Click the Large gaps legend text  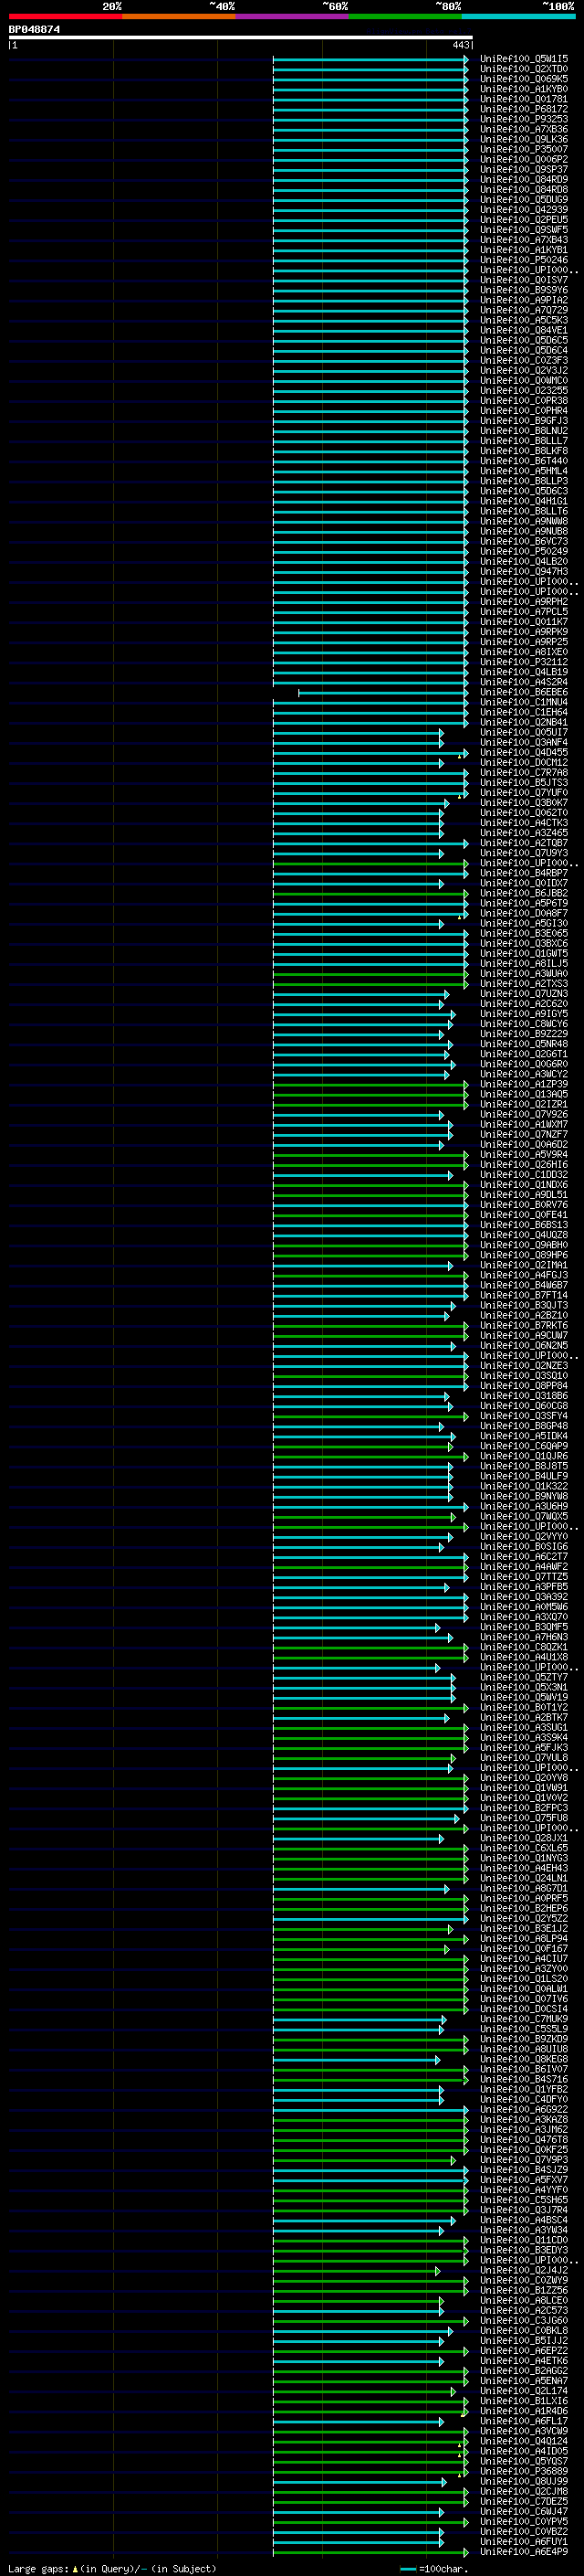pos(112,2569)
